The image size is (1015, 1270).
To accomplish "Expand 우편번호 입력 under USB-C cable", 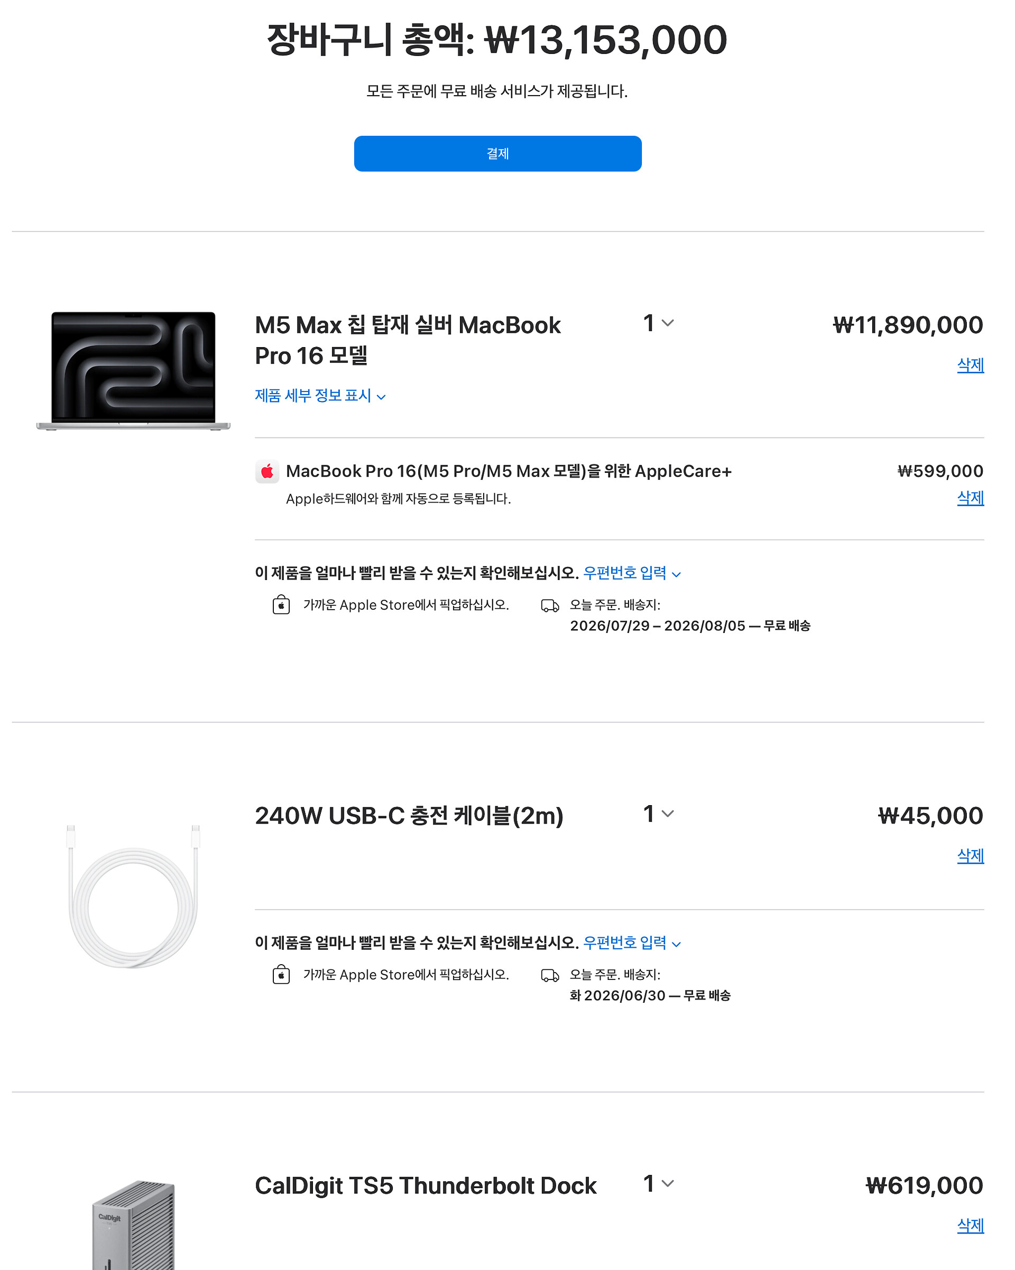I will pyautogui.click(x=632, y=942).
